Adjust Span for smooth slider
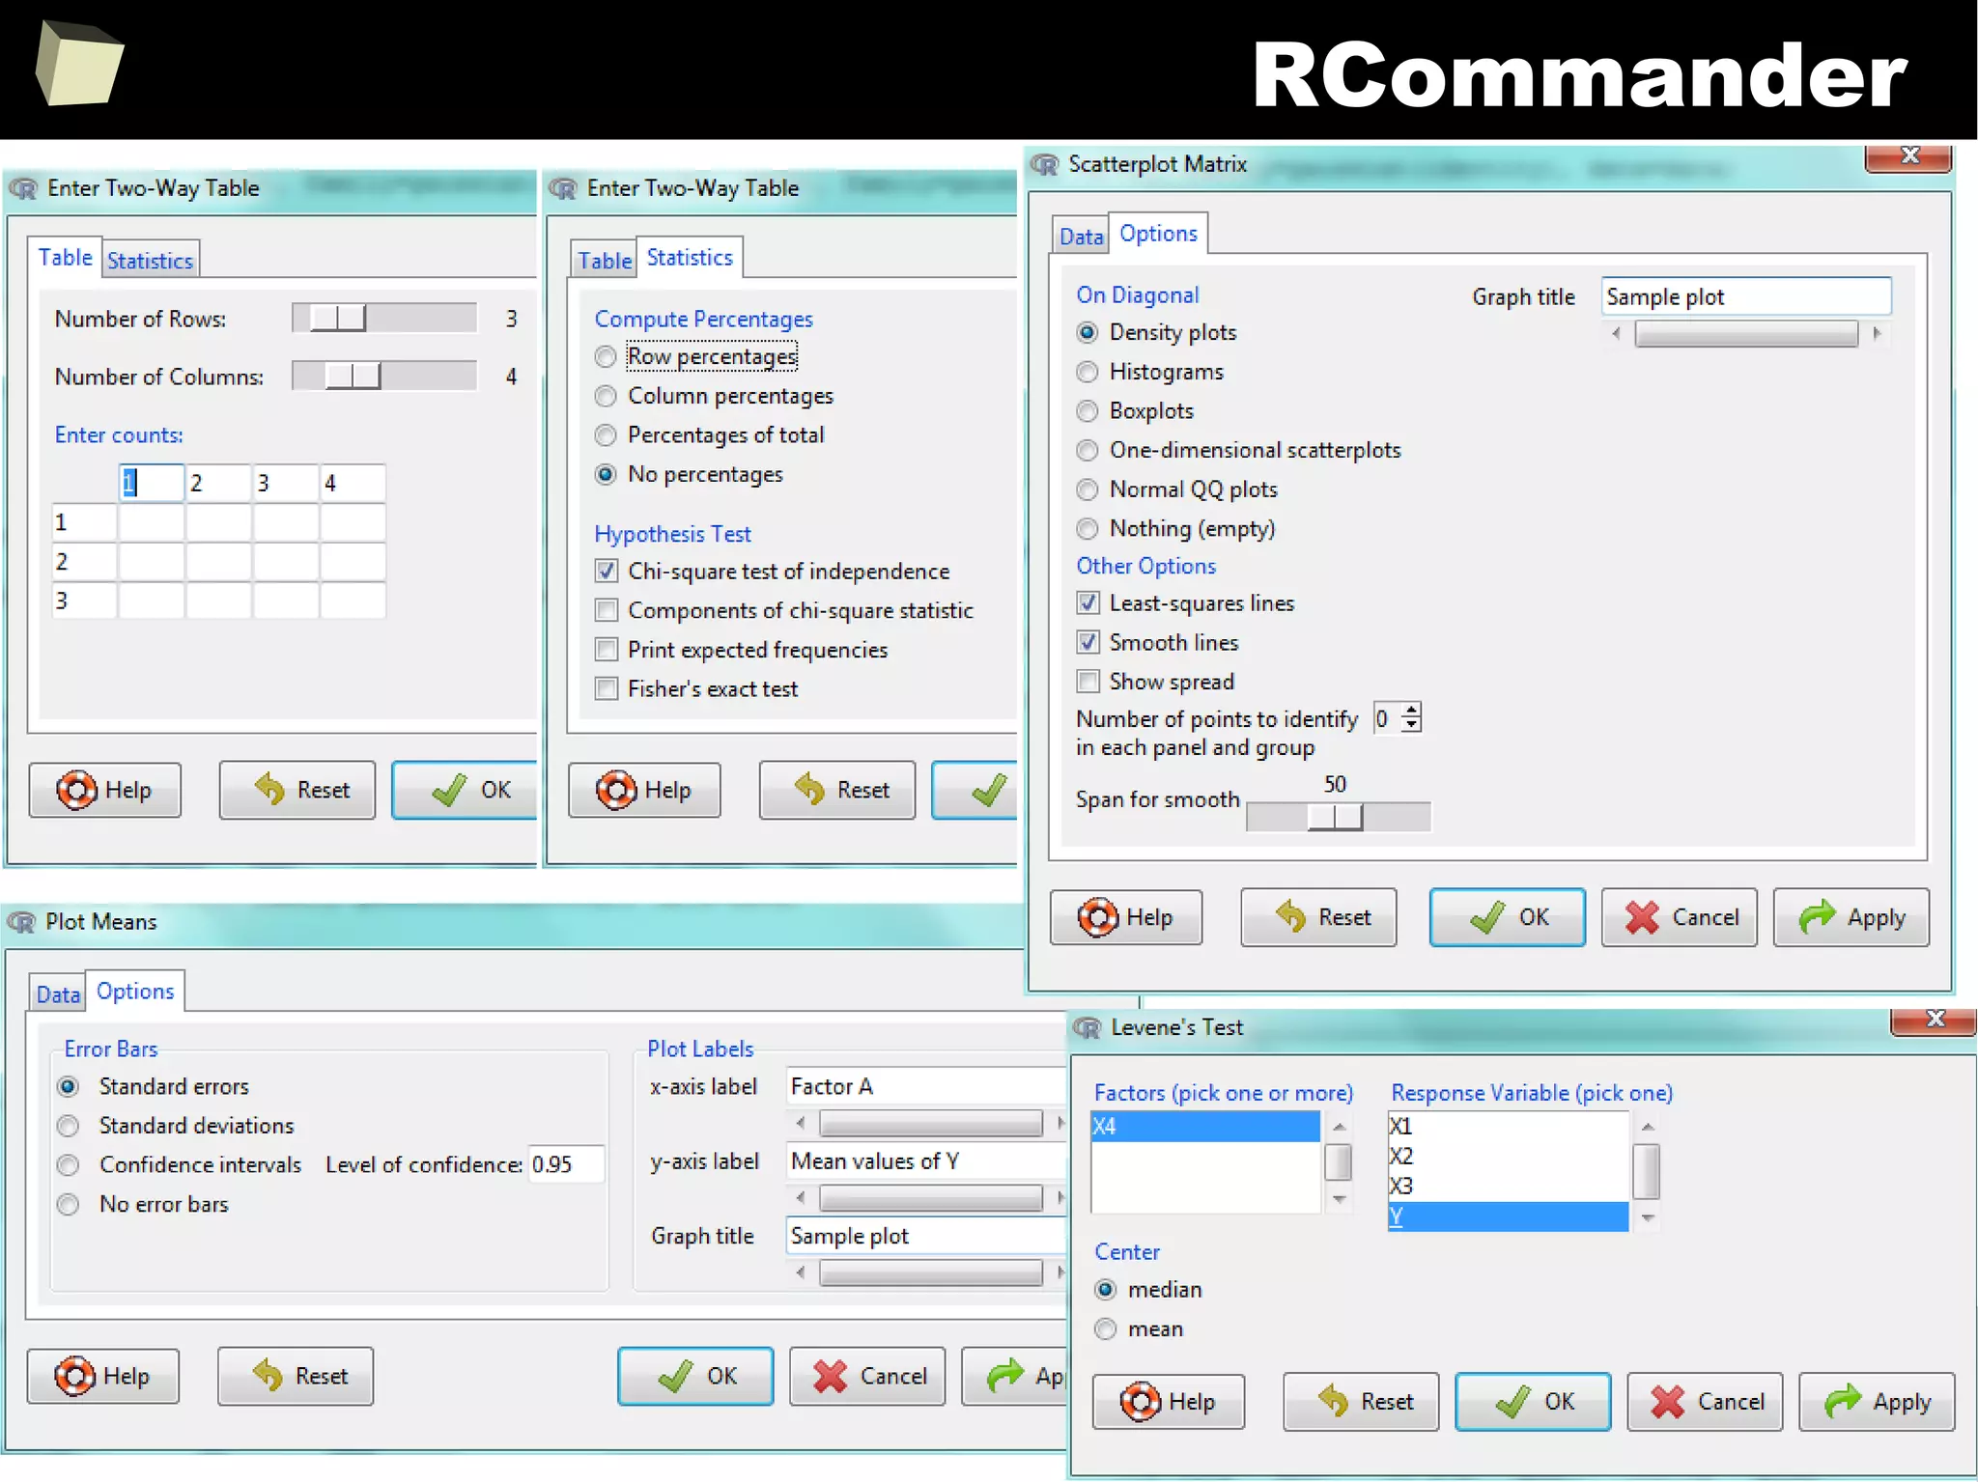This screenshot has height=1482, width=1978. [x=1338, y=817]
